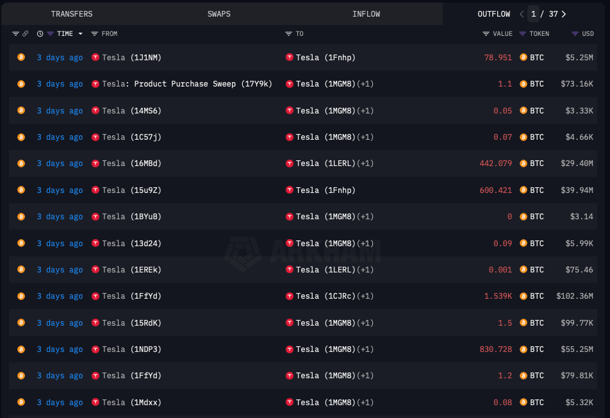This screenshot has width=610, height=418.
Task: Open the TIME column filter icon
Action: [50, 34]
